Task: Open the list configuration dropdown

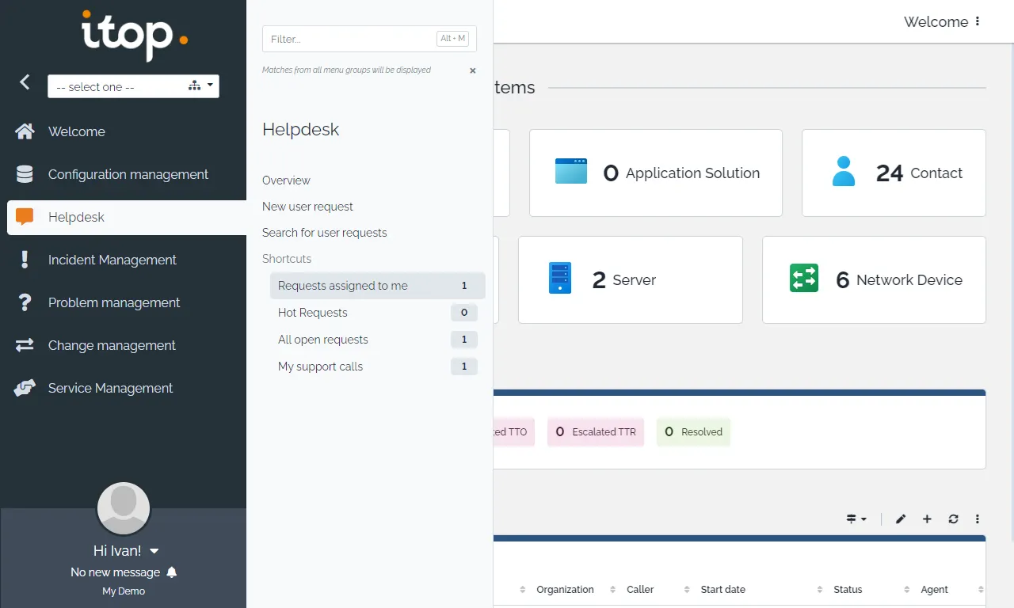Action: pos(856,519)
